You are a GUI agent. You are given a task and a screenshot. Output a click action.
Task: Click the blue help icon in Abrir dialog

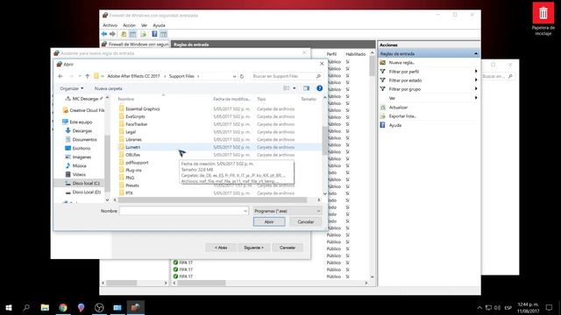click(x=319, y=88)
